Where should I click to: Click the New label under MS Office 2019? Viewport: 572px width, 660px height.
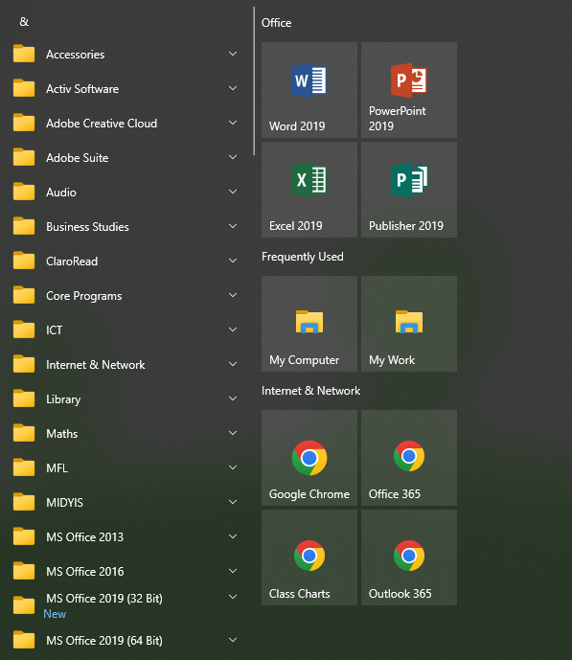55,614
